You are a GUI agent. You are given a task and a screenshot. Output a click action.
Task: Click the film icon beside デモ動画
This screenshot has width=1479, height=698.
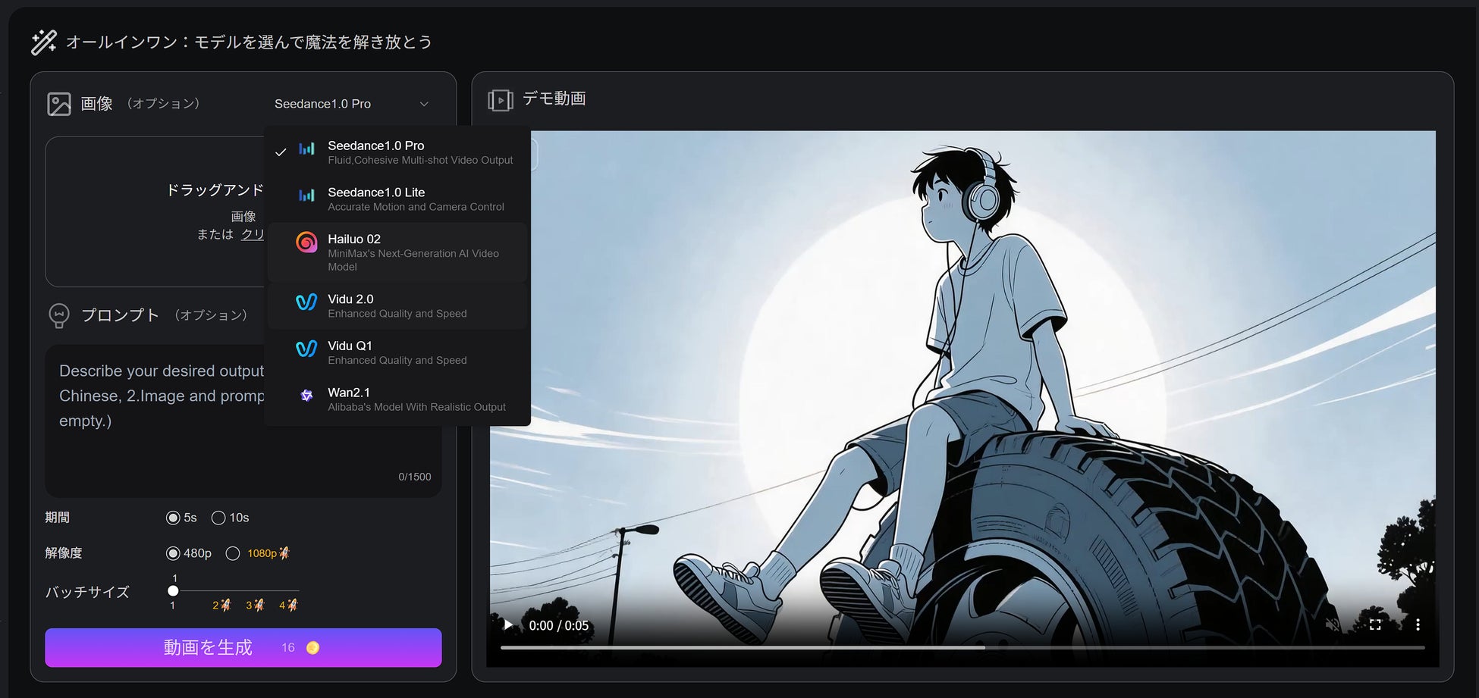coord(501,100)
